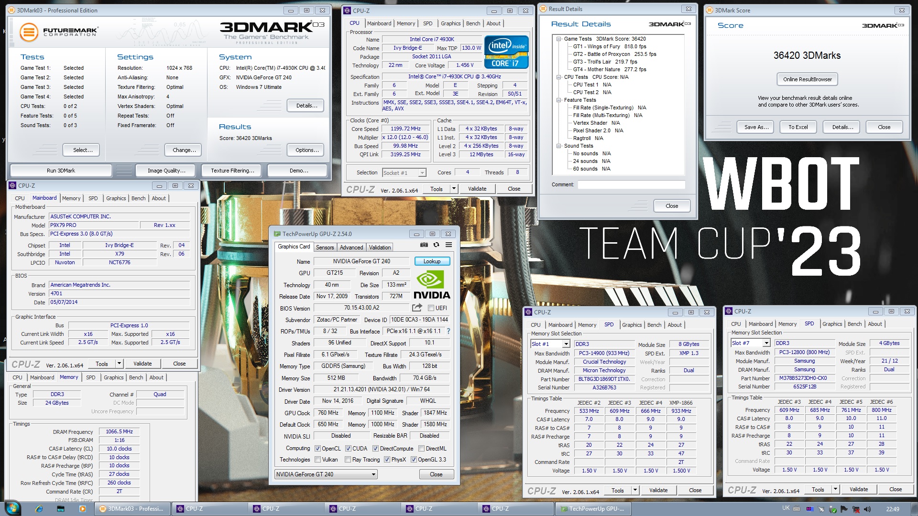Click the taskbar clock showing 22:49

pos(892,509)
